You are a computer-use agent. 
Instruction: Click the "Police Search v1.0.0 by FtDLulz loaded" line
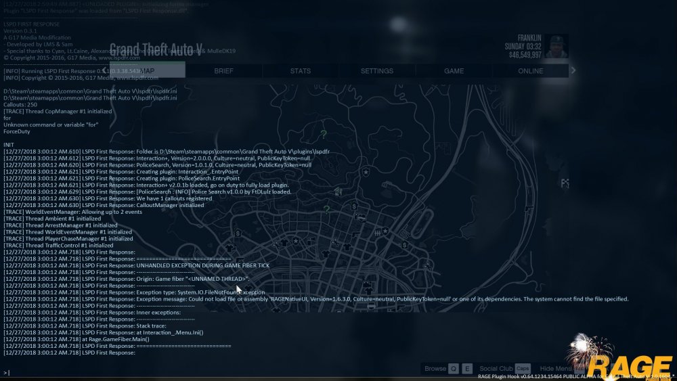click(147, 192)
